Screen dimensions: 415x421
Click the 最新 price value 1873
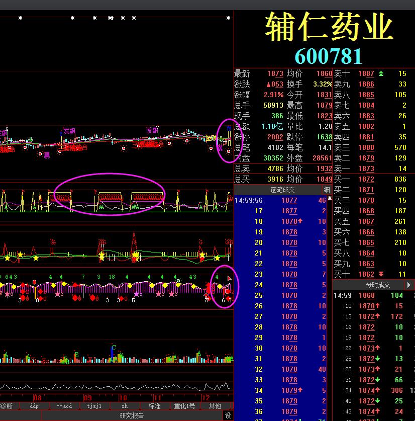click(x=275, y=73)
